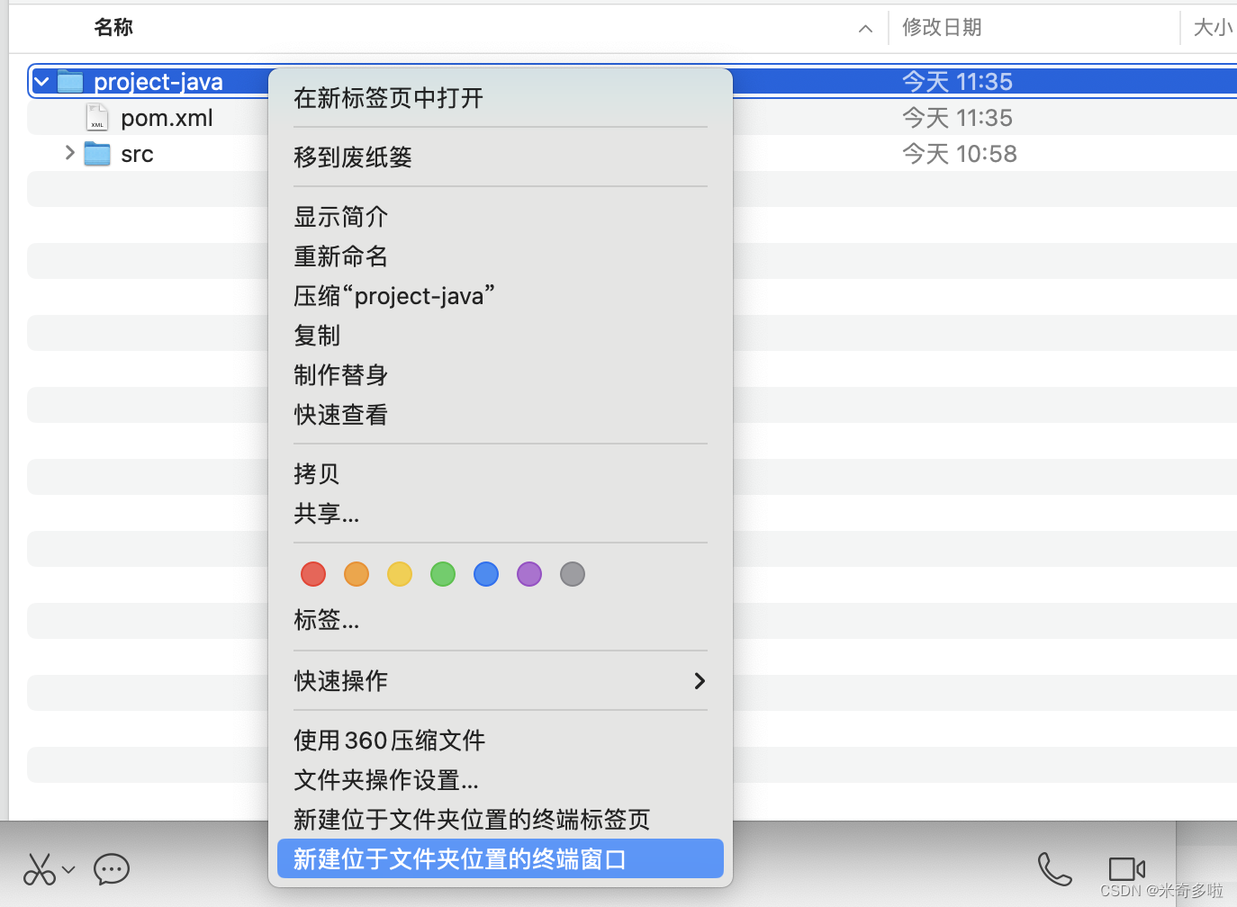The image size is (1237, 907).
Task: Apply the green tag color
Action: [443, 574]
